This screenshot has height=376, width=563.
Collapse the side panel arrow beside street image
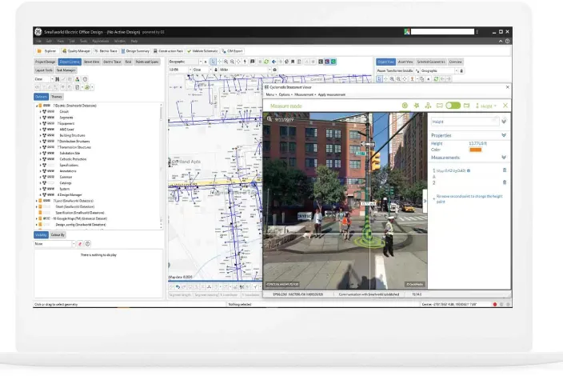point(425,201)
